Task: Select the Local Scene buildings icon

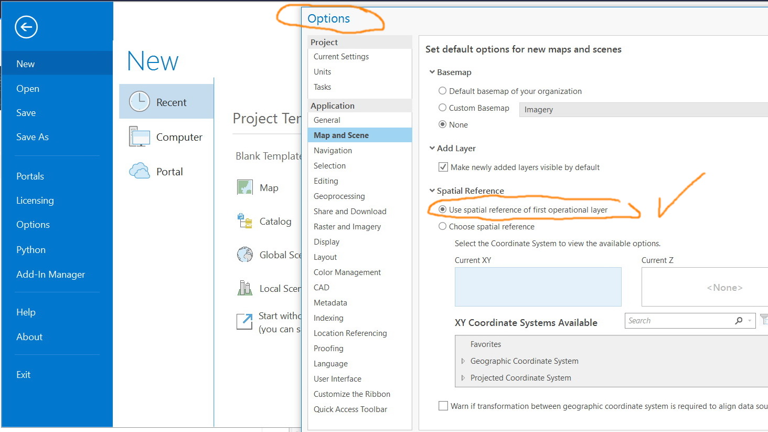Action: point(245,288)
